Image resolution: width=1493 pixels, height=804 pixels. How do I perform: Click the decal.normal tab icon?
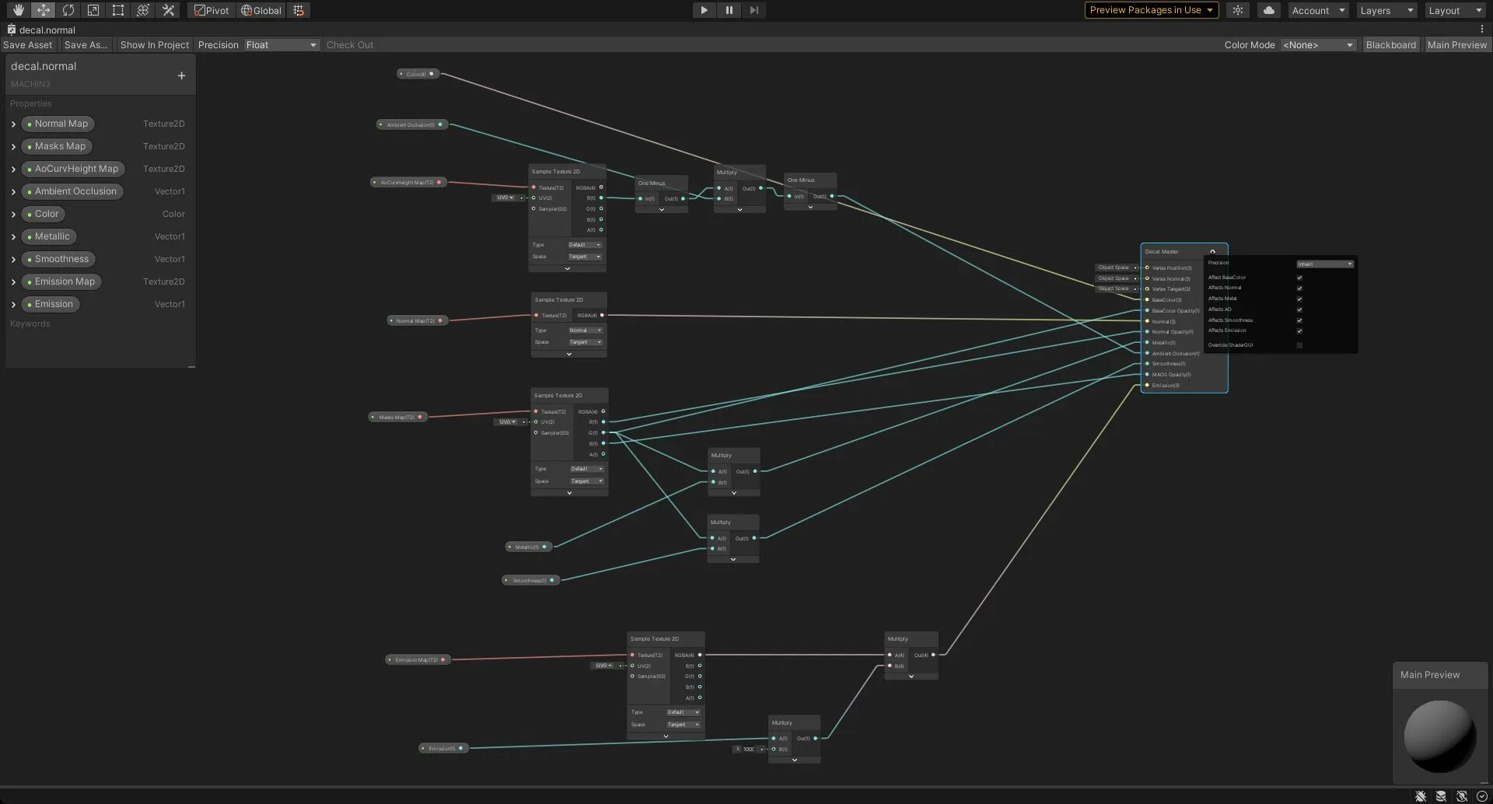click(12, 30)
